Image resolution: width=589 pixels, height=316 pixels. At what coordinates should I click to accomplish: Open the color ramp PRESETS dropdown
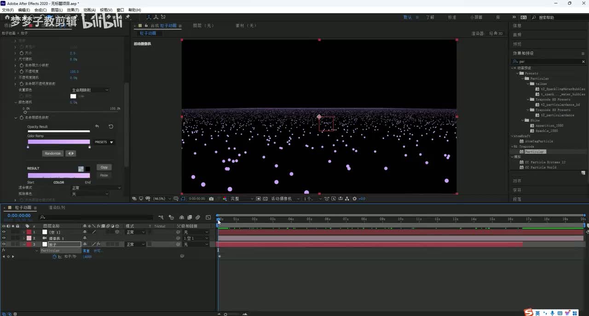(x=104, y=142)
